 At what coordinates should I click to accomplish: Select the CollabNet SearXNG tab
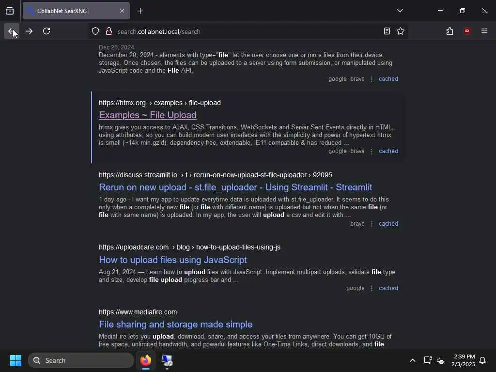pyautogui.click(x=76, y=11)
